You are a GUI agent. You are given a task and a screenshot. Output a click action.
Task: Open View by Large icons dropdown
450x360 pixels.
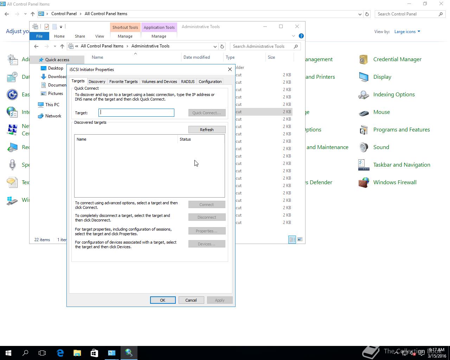click(407, 32)
